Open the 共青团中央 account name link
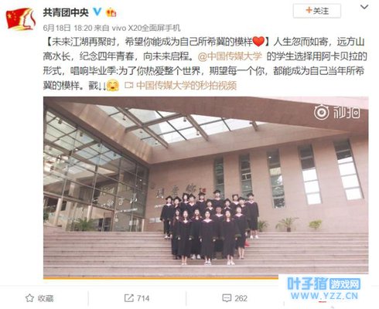 click(66, 12)
